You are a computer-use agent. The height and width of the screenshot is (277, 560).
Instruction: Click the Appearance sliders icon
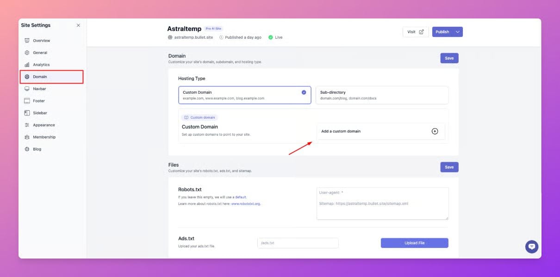pyautogui.click(x=27, y=125)
